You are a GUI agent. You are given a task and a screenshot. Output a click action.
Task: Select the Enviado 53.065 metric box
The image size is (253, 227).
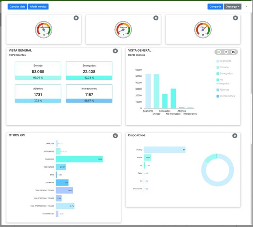point(38,71)
